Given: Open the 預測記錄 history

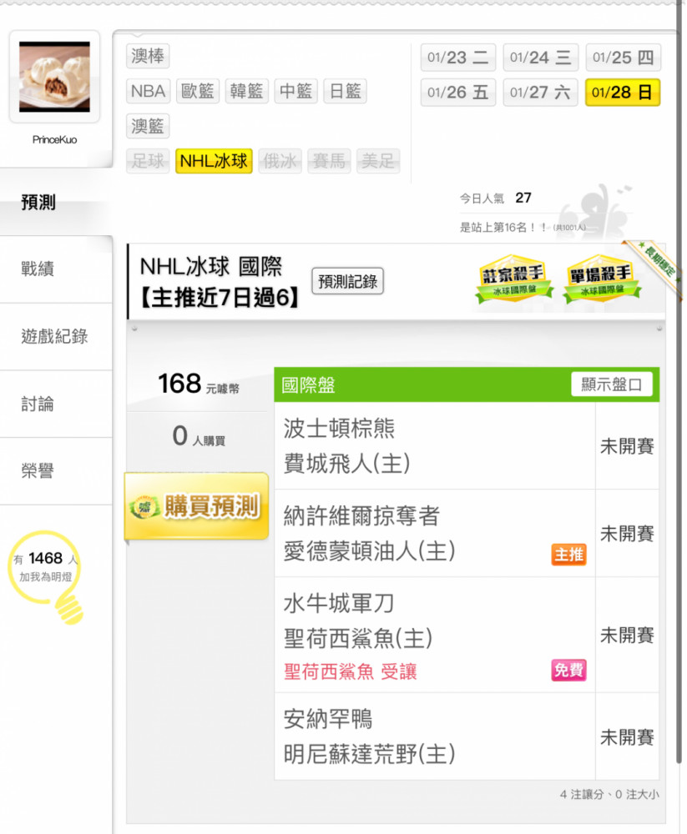Looking at the screenshot, I should (x=347, y=281).
